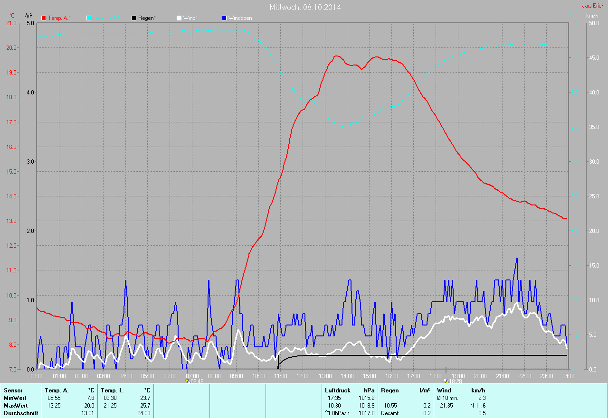Click the Temp. I. maximum value '25.7'
Screen dimensions: 608x418
(x=145, y=406)
